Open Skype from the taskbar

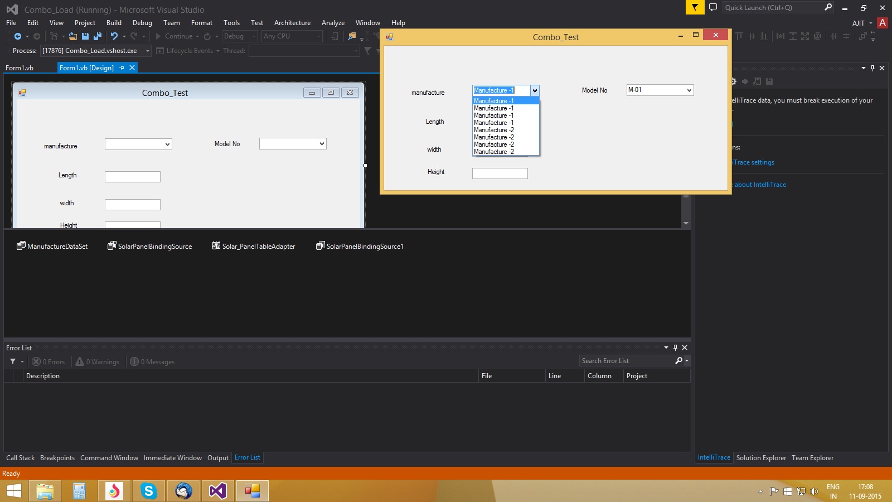(149, 491)
